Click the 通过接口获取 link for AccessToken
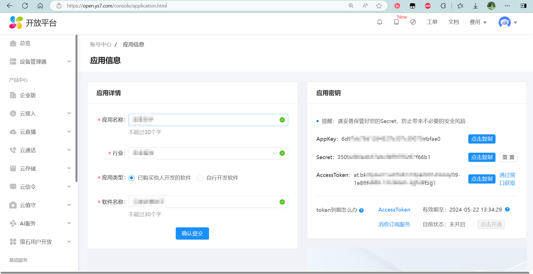This screenshot has width=533, height=274. [507, 179]
